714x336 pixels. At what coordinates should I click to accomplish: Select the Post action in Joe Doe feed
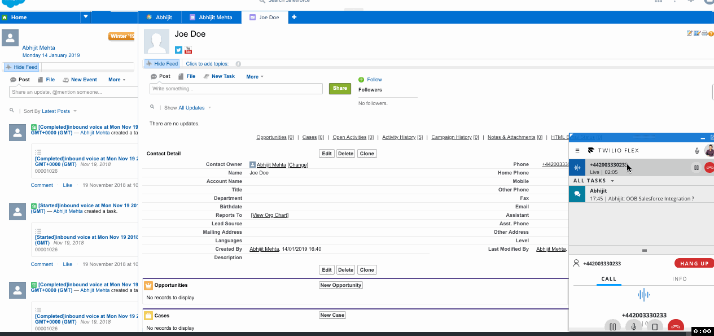160,76
